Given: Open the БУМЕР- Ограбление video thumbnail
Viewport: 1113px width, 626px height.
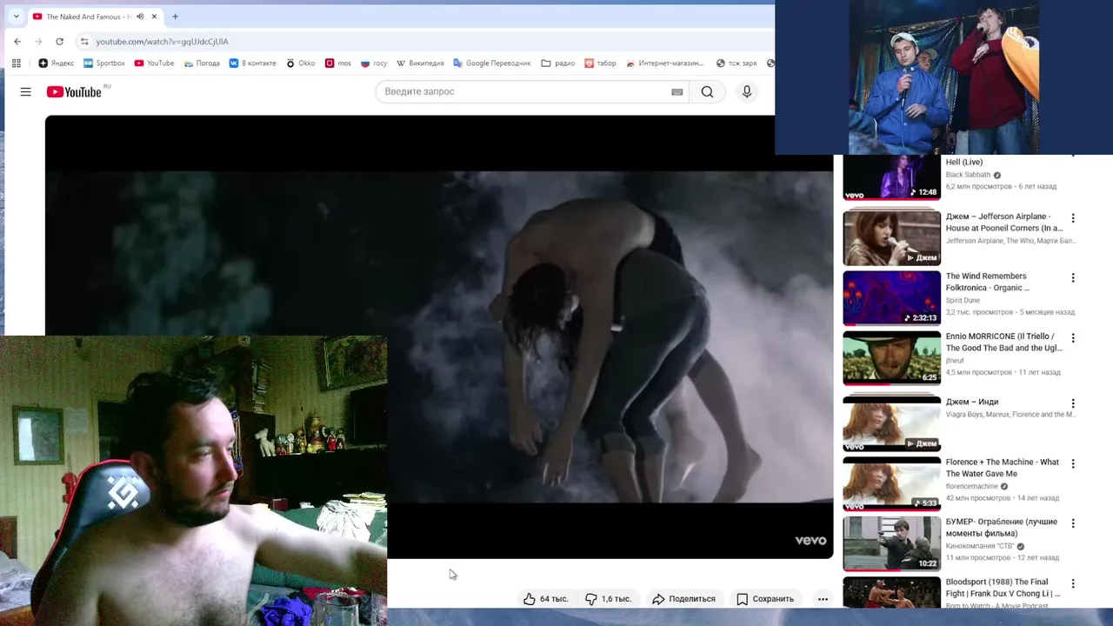Looking at the screenshot, I should (x=891, y=543).
